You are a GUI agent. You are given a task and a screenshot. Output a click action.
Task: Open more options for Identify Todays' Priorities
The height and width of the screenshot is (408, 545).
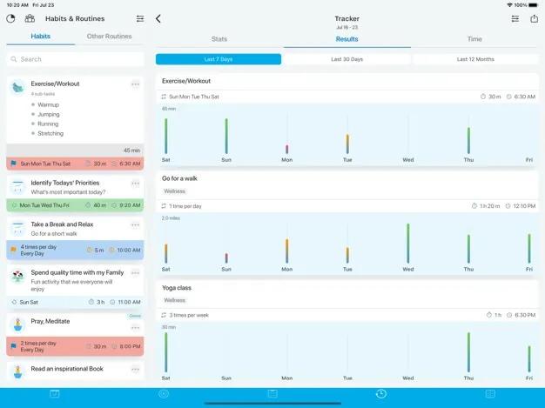pos(135,184)
